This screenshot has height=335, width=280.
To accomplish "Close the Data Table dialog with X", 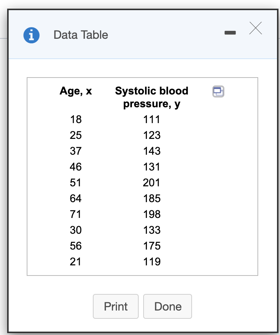I will pyautogui.click(x=255, y=29).
